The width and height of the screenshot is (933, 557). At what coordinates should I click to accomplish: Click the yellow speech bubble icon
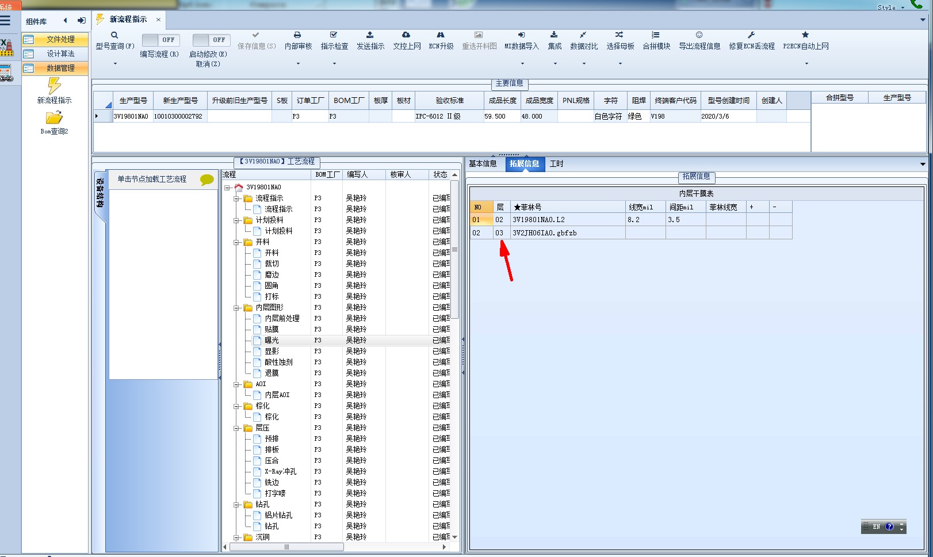(207, 180)
